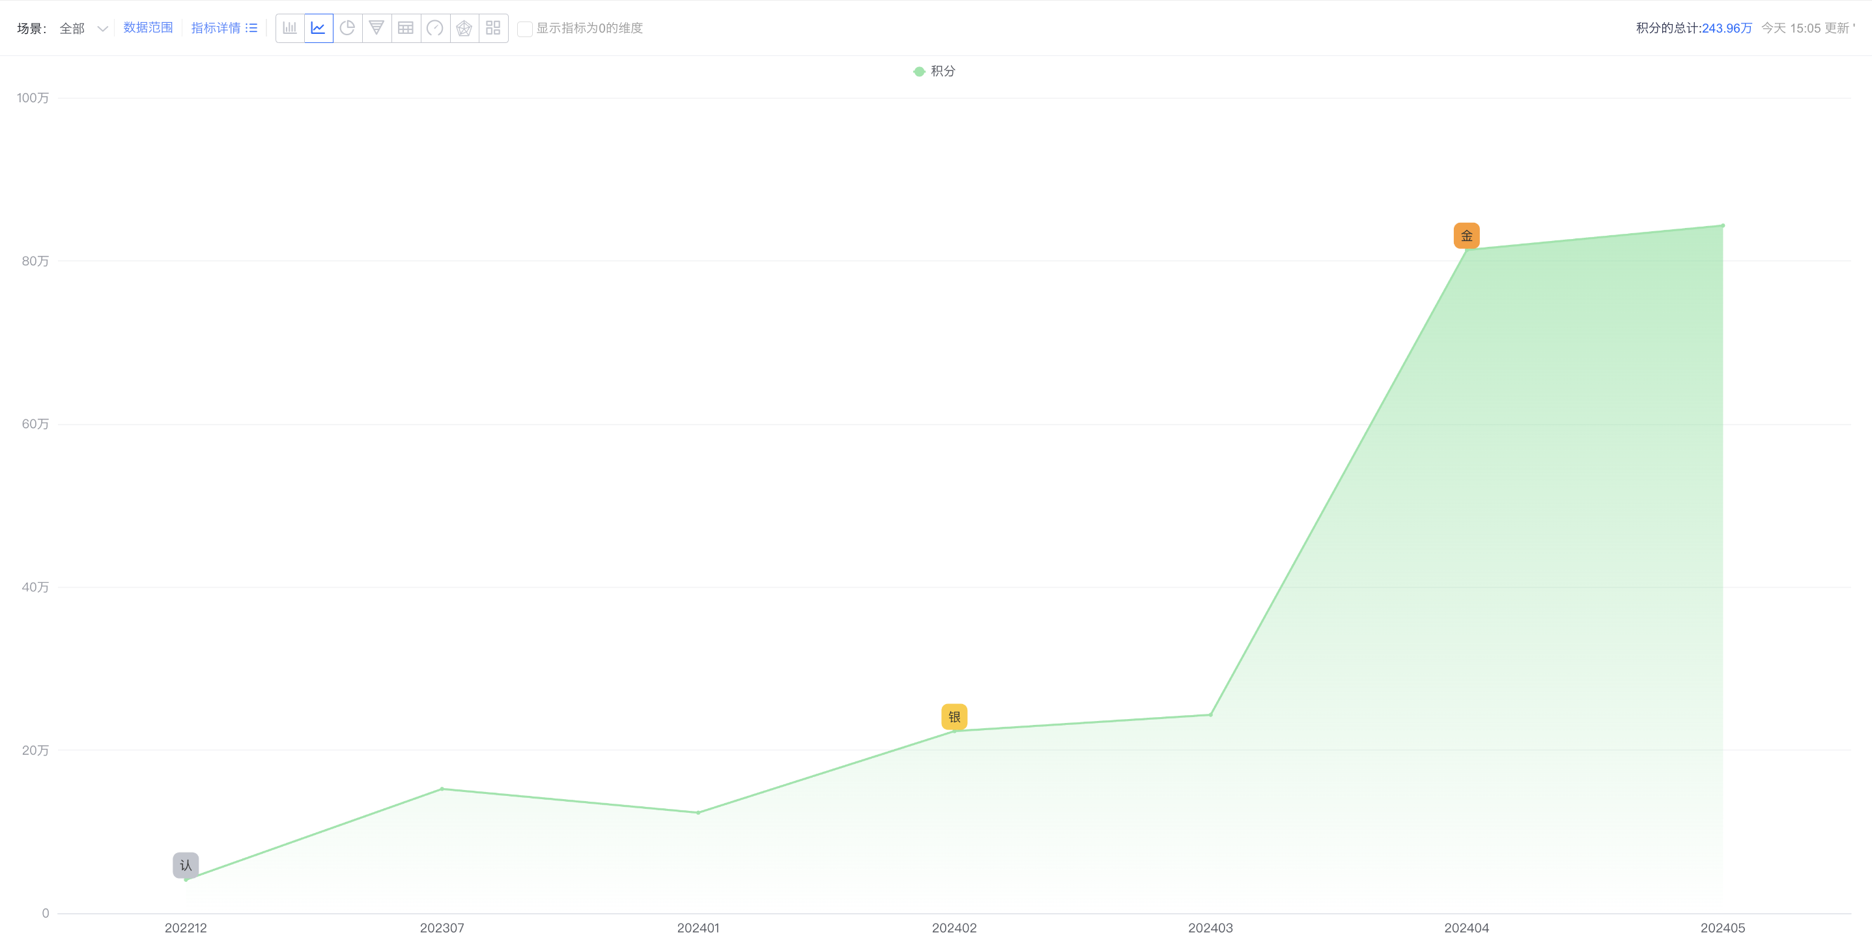
Task: Select the funnel chart icon
Action: click(377, 29)
